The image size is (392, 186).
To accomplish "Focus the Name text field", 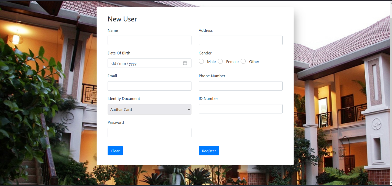I will (149, 40).
